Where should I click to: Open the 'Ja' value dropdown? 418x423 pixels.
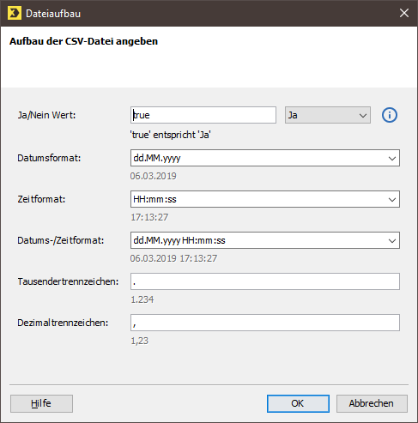[328, 115]
